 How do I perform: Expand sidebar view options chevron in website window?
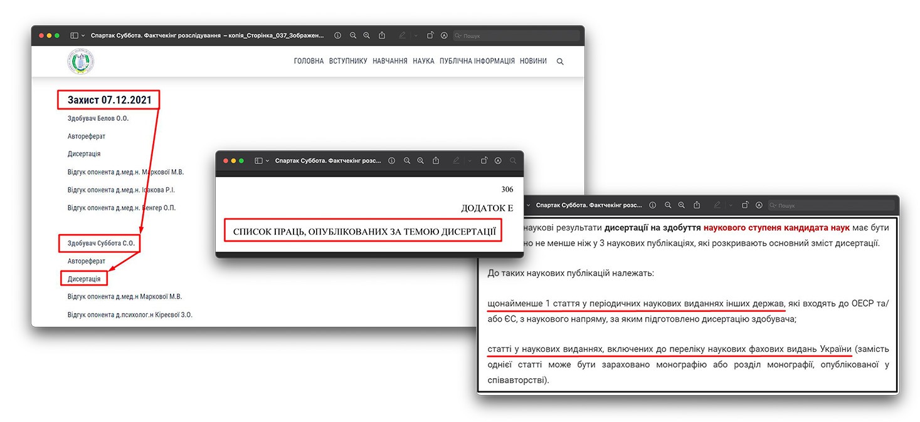tap(83, 36)
